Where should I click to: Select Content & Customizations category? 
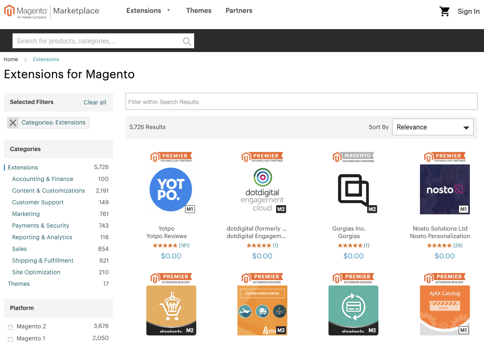49,191
